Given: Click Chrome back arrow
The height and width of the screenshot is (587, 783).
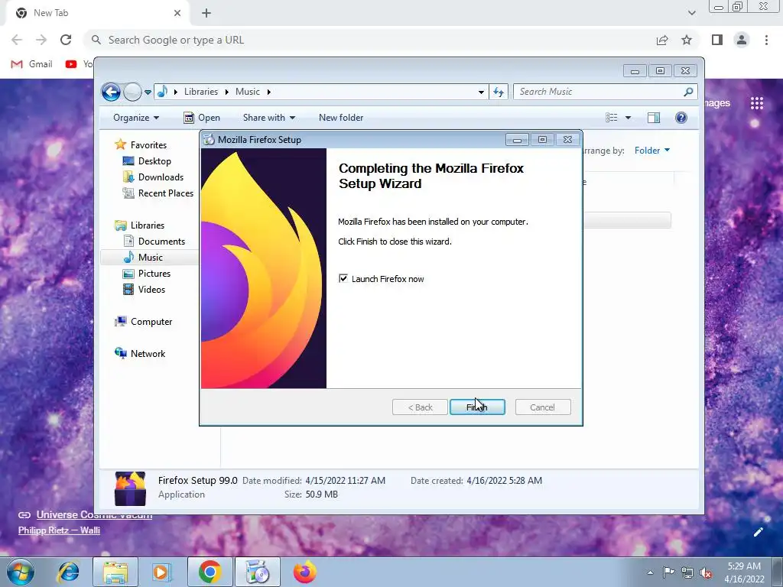Looking at the screenshot, I should point(17,40).
